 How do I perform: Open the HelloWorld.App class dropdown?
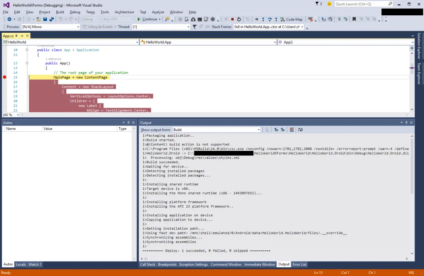tap(208, 42)
